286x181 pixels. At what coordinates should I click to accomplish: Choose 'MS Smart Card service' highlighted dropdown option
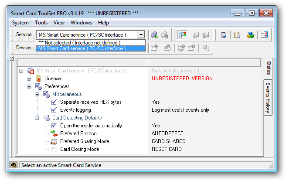91,48
